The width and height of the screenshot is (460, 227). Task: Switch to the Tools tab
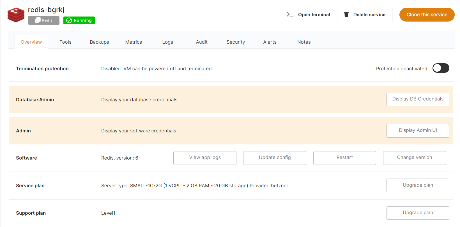pos(65,42)
